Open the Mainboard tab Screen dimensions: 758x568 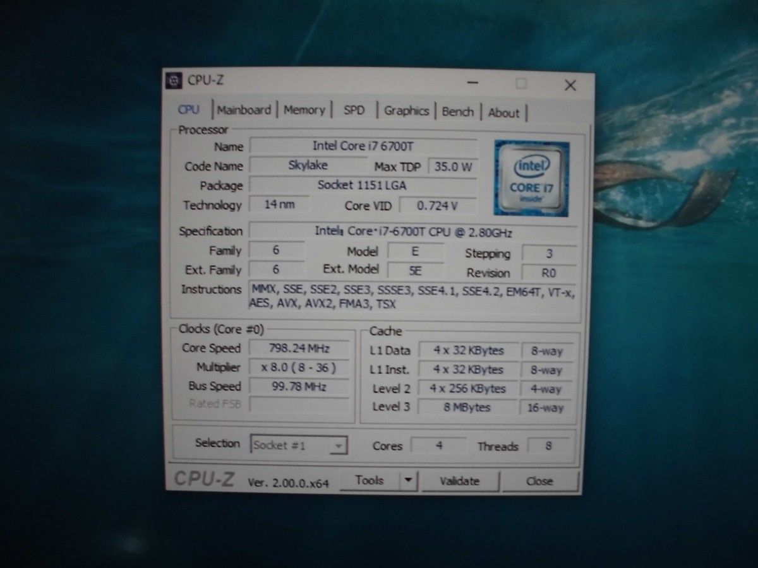pos(244,110)
